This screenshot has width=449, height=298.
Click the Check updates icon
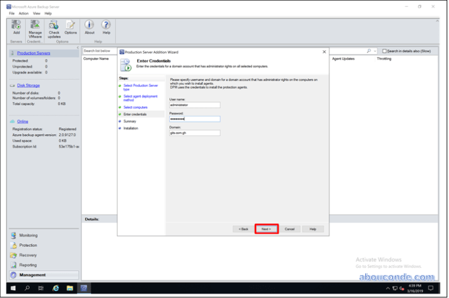pyautogui.click(x=54, y=28)
